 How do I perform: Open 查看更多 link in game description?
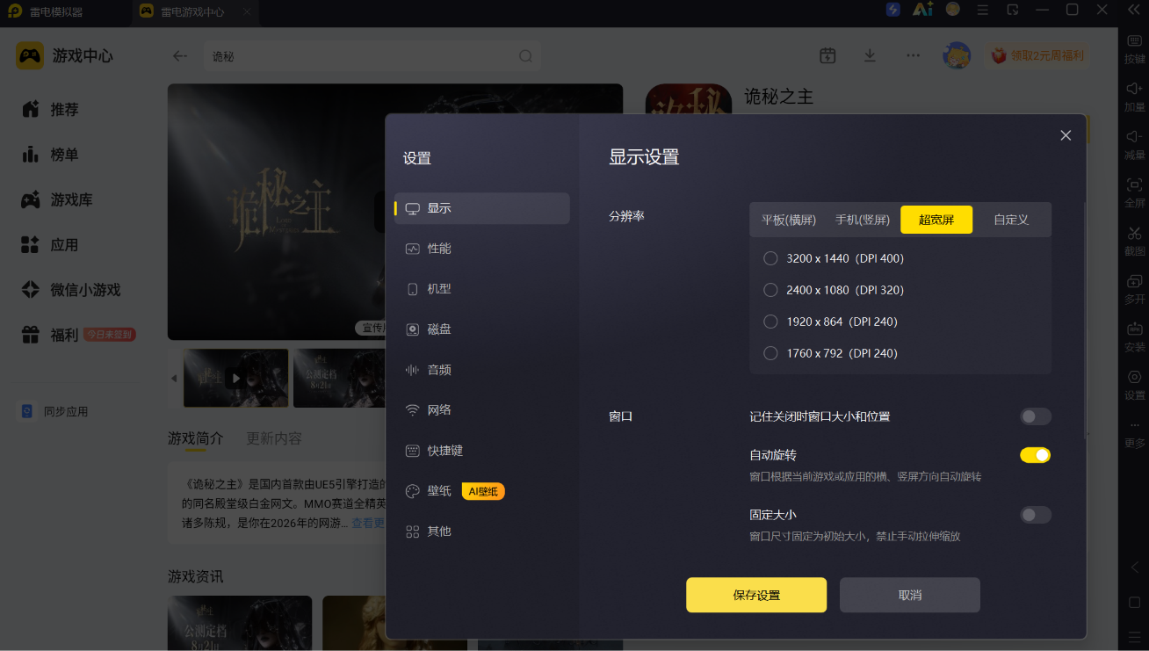coord(368,524)
